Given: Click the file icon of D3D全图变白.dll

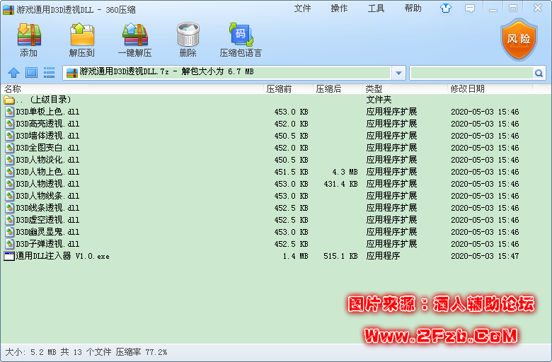Looking at the screenshot, I should [x=9, y=148].
